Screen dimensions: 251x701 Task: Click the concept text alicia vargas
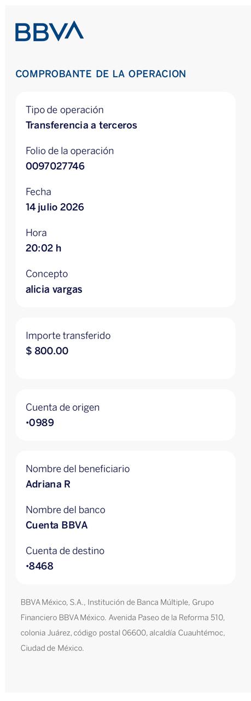pos(54,289)
